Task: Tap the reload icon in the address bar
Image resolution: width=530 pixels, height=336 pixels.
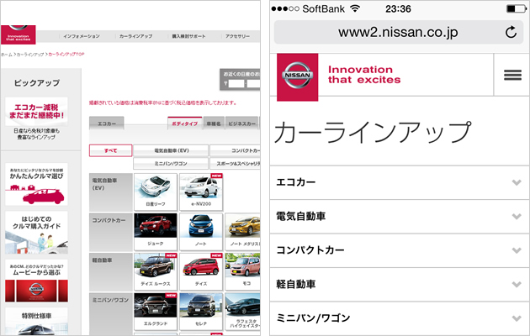Action: [511, 33]
